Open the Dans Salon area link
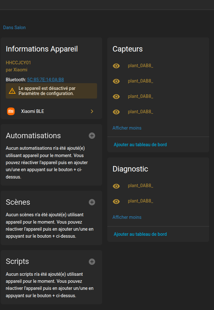 (14, 28)
